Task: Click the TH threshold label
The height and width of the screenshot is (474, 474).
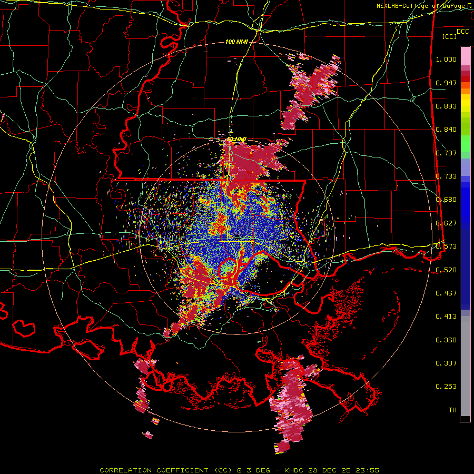Action: (x=452, y=410)
